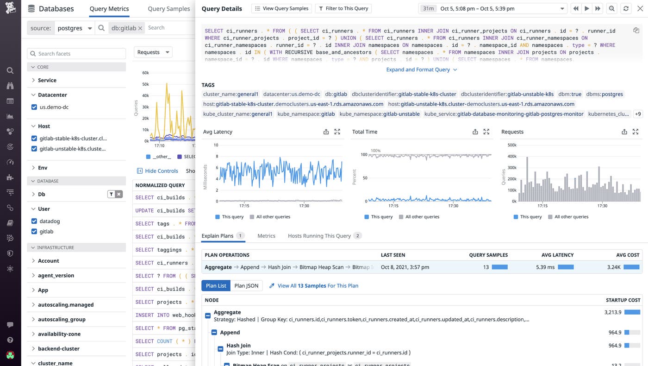Image resolution: width=648 pixels, height=366 pixels.
Task: Disable the gitlab-stable-k8s-cluster host filter
Action: [34, 139]
